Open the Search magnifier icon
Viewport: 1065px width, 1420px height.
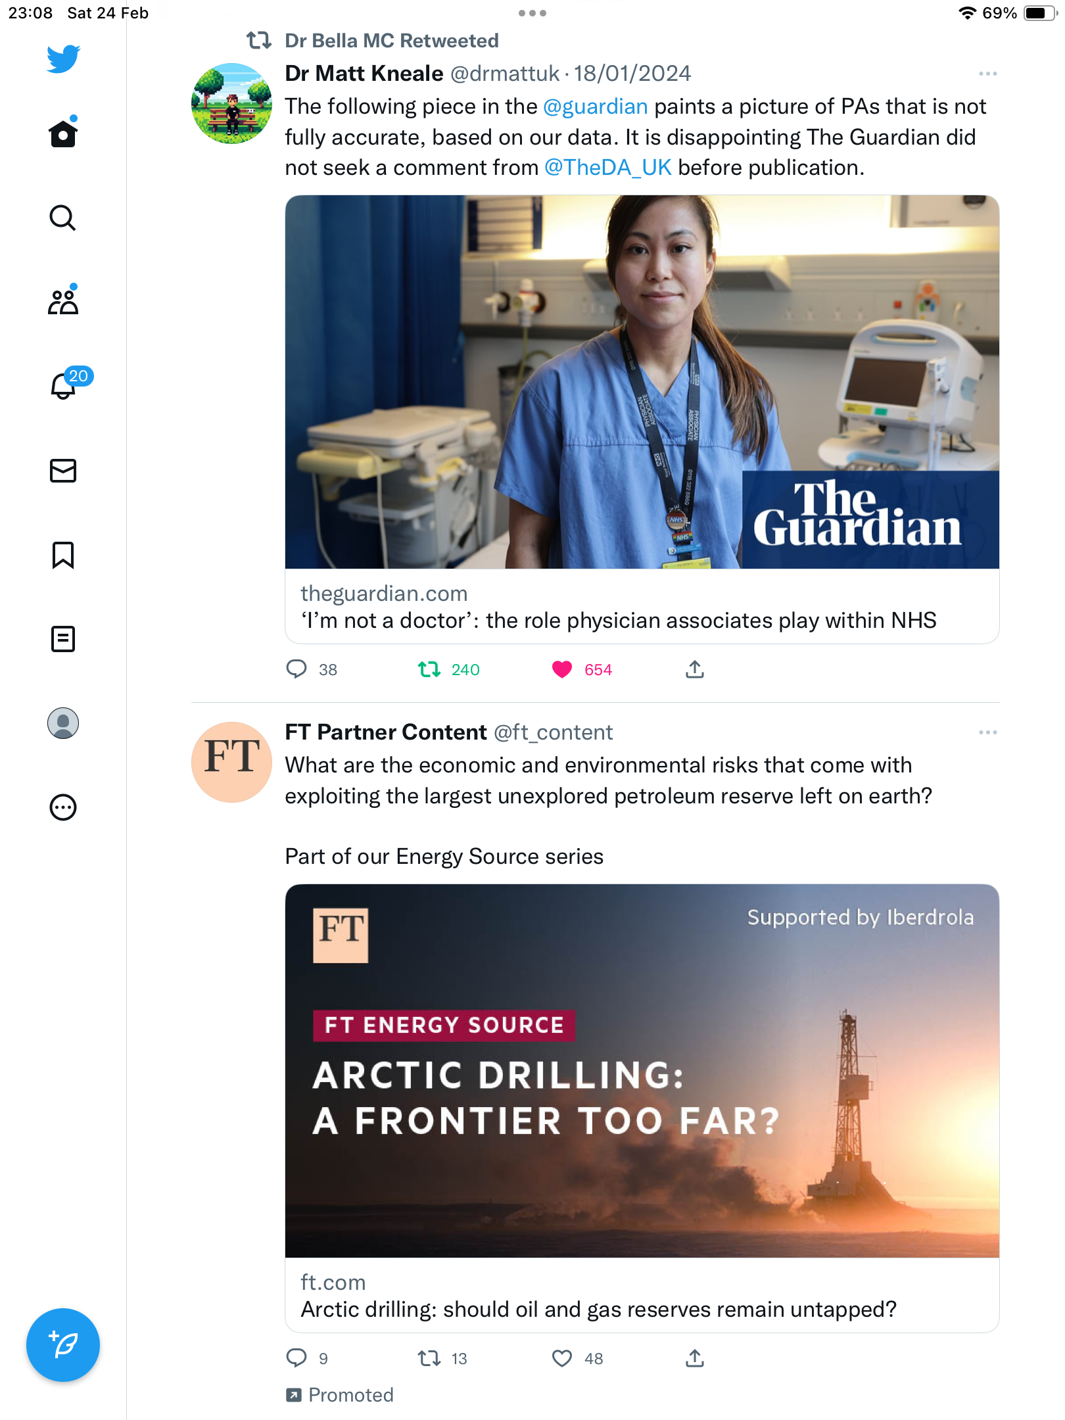tap(63, 218)
